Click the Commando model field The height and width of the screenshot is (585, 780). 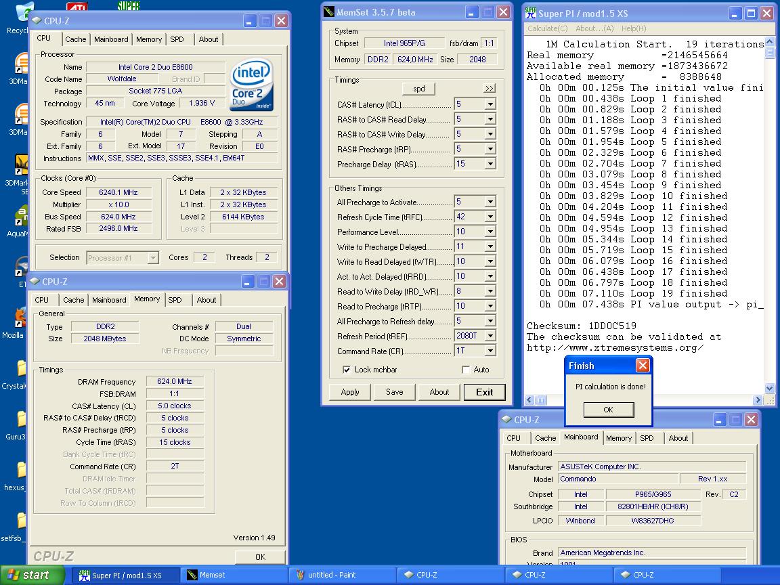point(618,479)
